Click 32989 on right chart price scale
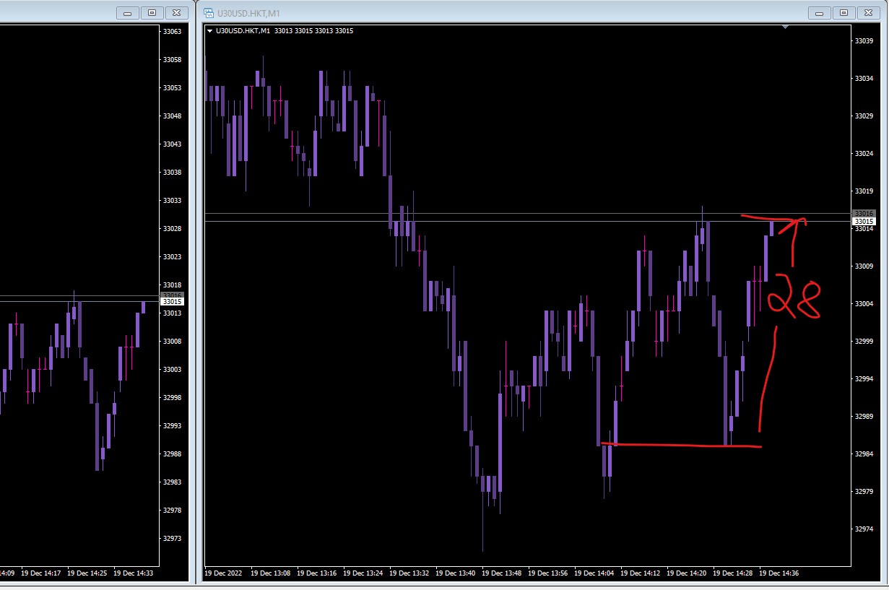The height and width of the screenshot is (590, 889). (864, 416)
